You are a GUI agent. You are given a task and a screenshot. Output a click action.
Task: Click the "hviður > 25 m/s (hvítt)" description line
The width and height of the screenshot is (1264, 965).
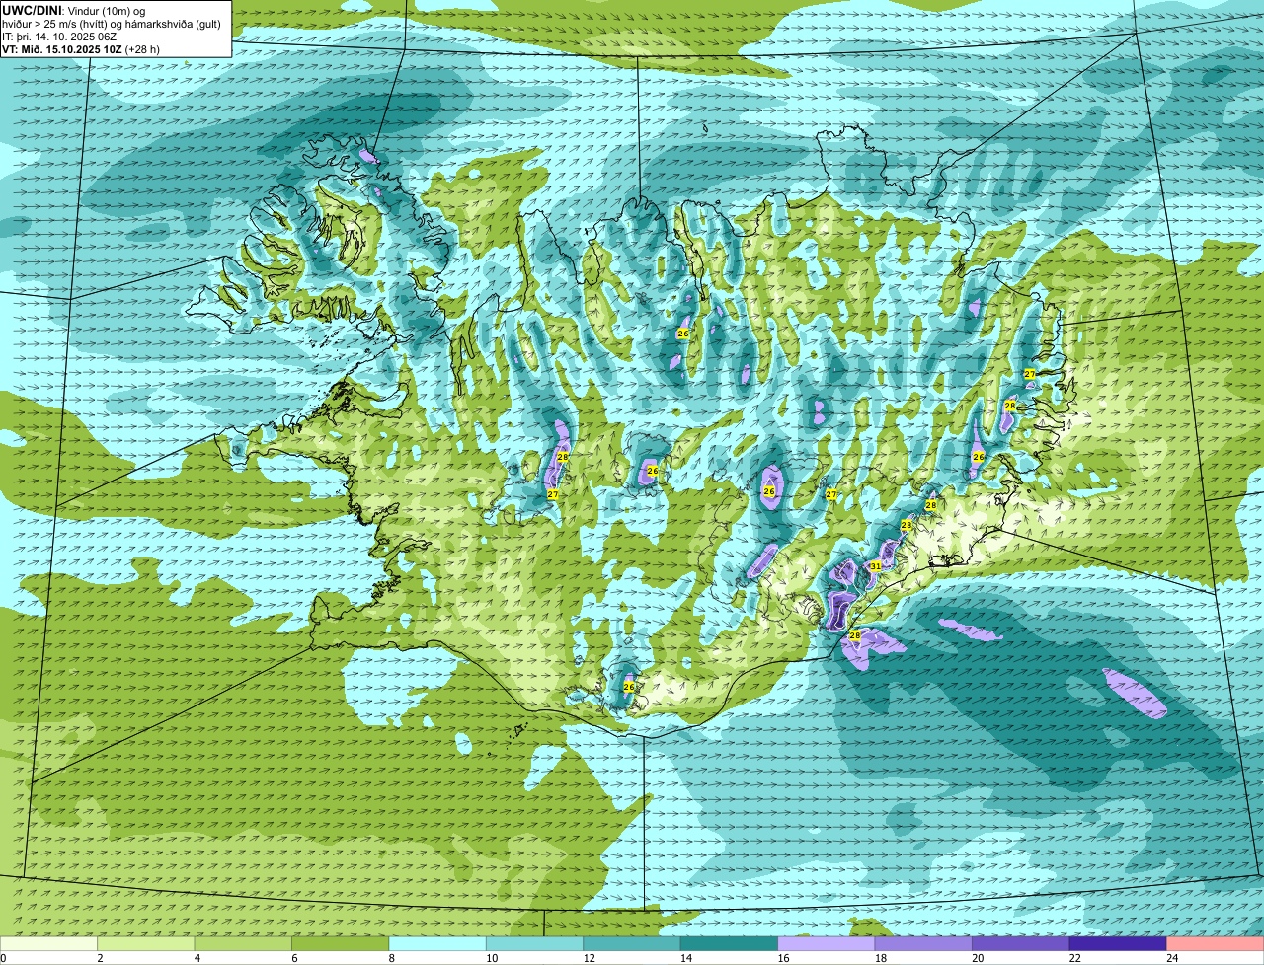pos(111,24)
